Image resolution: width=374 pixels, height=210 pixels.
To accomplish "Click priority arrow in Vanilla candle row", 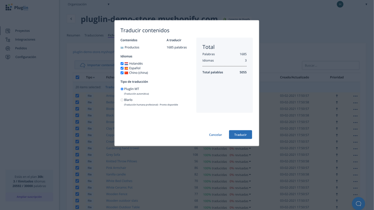I will tap(337, 174).
